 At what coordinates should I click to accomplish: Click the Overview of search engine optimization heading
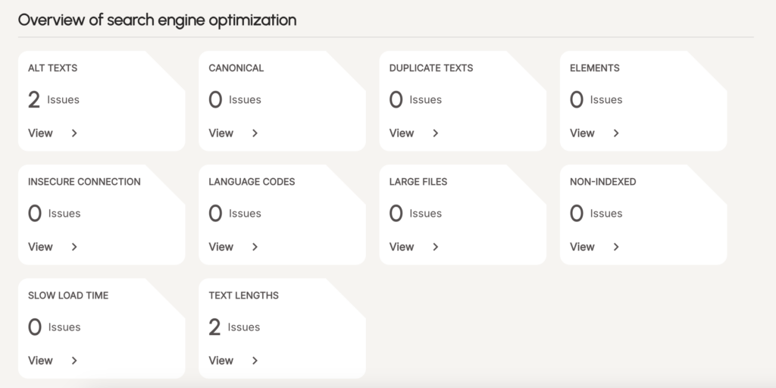click(x=158, y=20)
